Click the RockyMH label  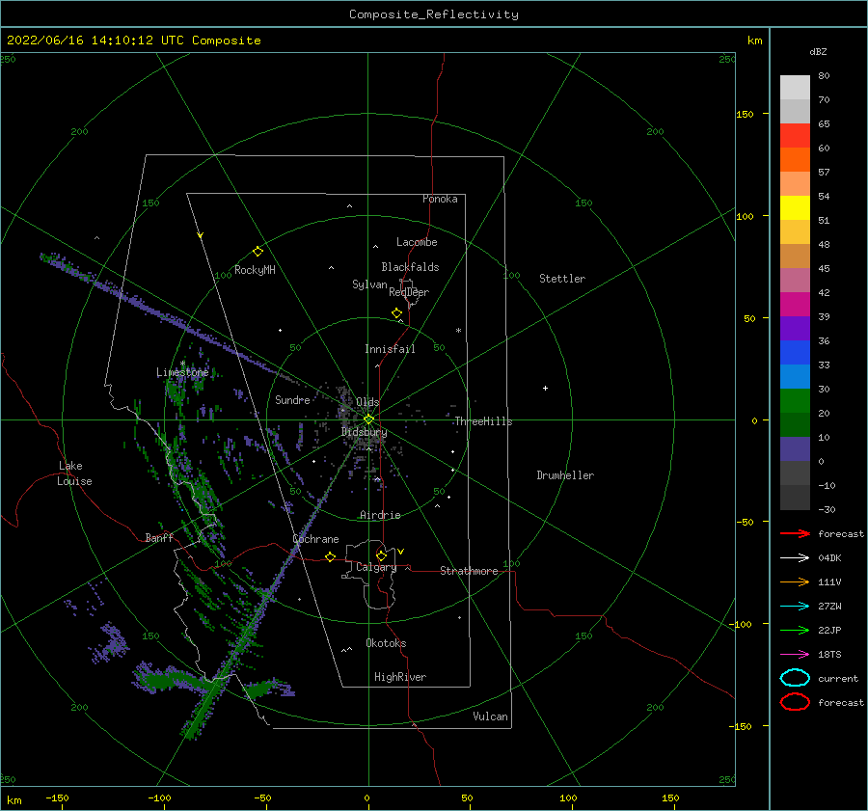click(255, 270)
